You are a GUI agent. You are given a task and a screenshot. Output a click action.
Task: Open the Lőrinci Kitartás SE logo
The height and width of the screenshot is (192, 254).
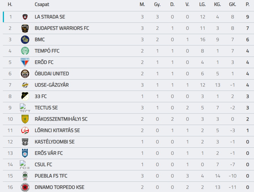coord(25,130)
